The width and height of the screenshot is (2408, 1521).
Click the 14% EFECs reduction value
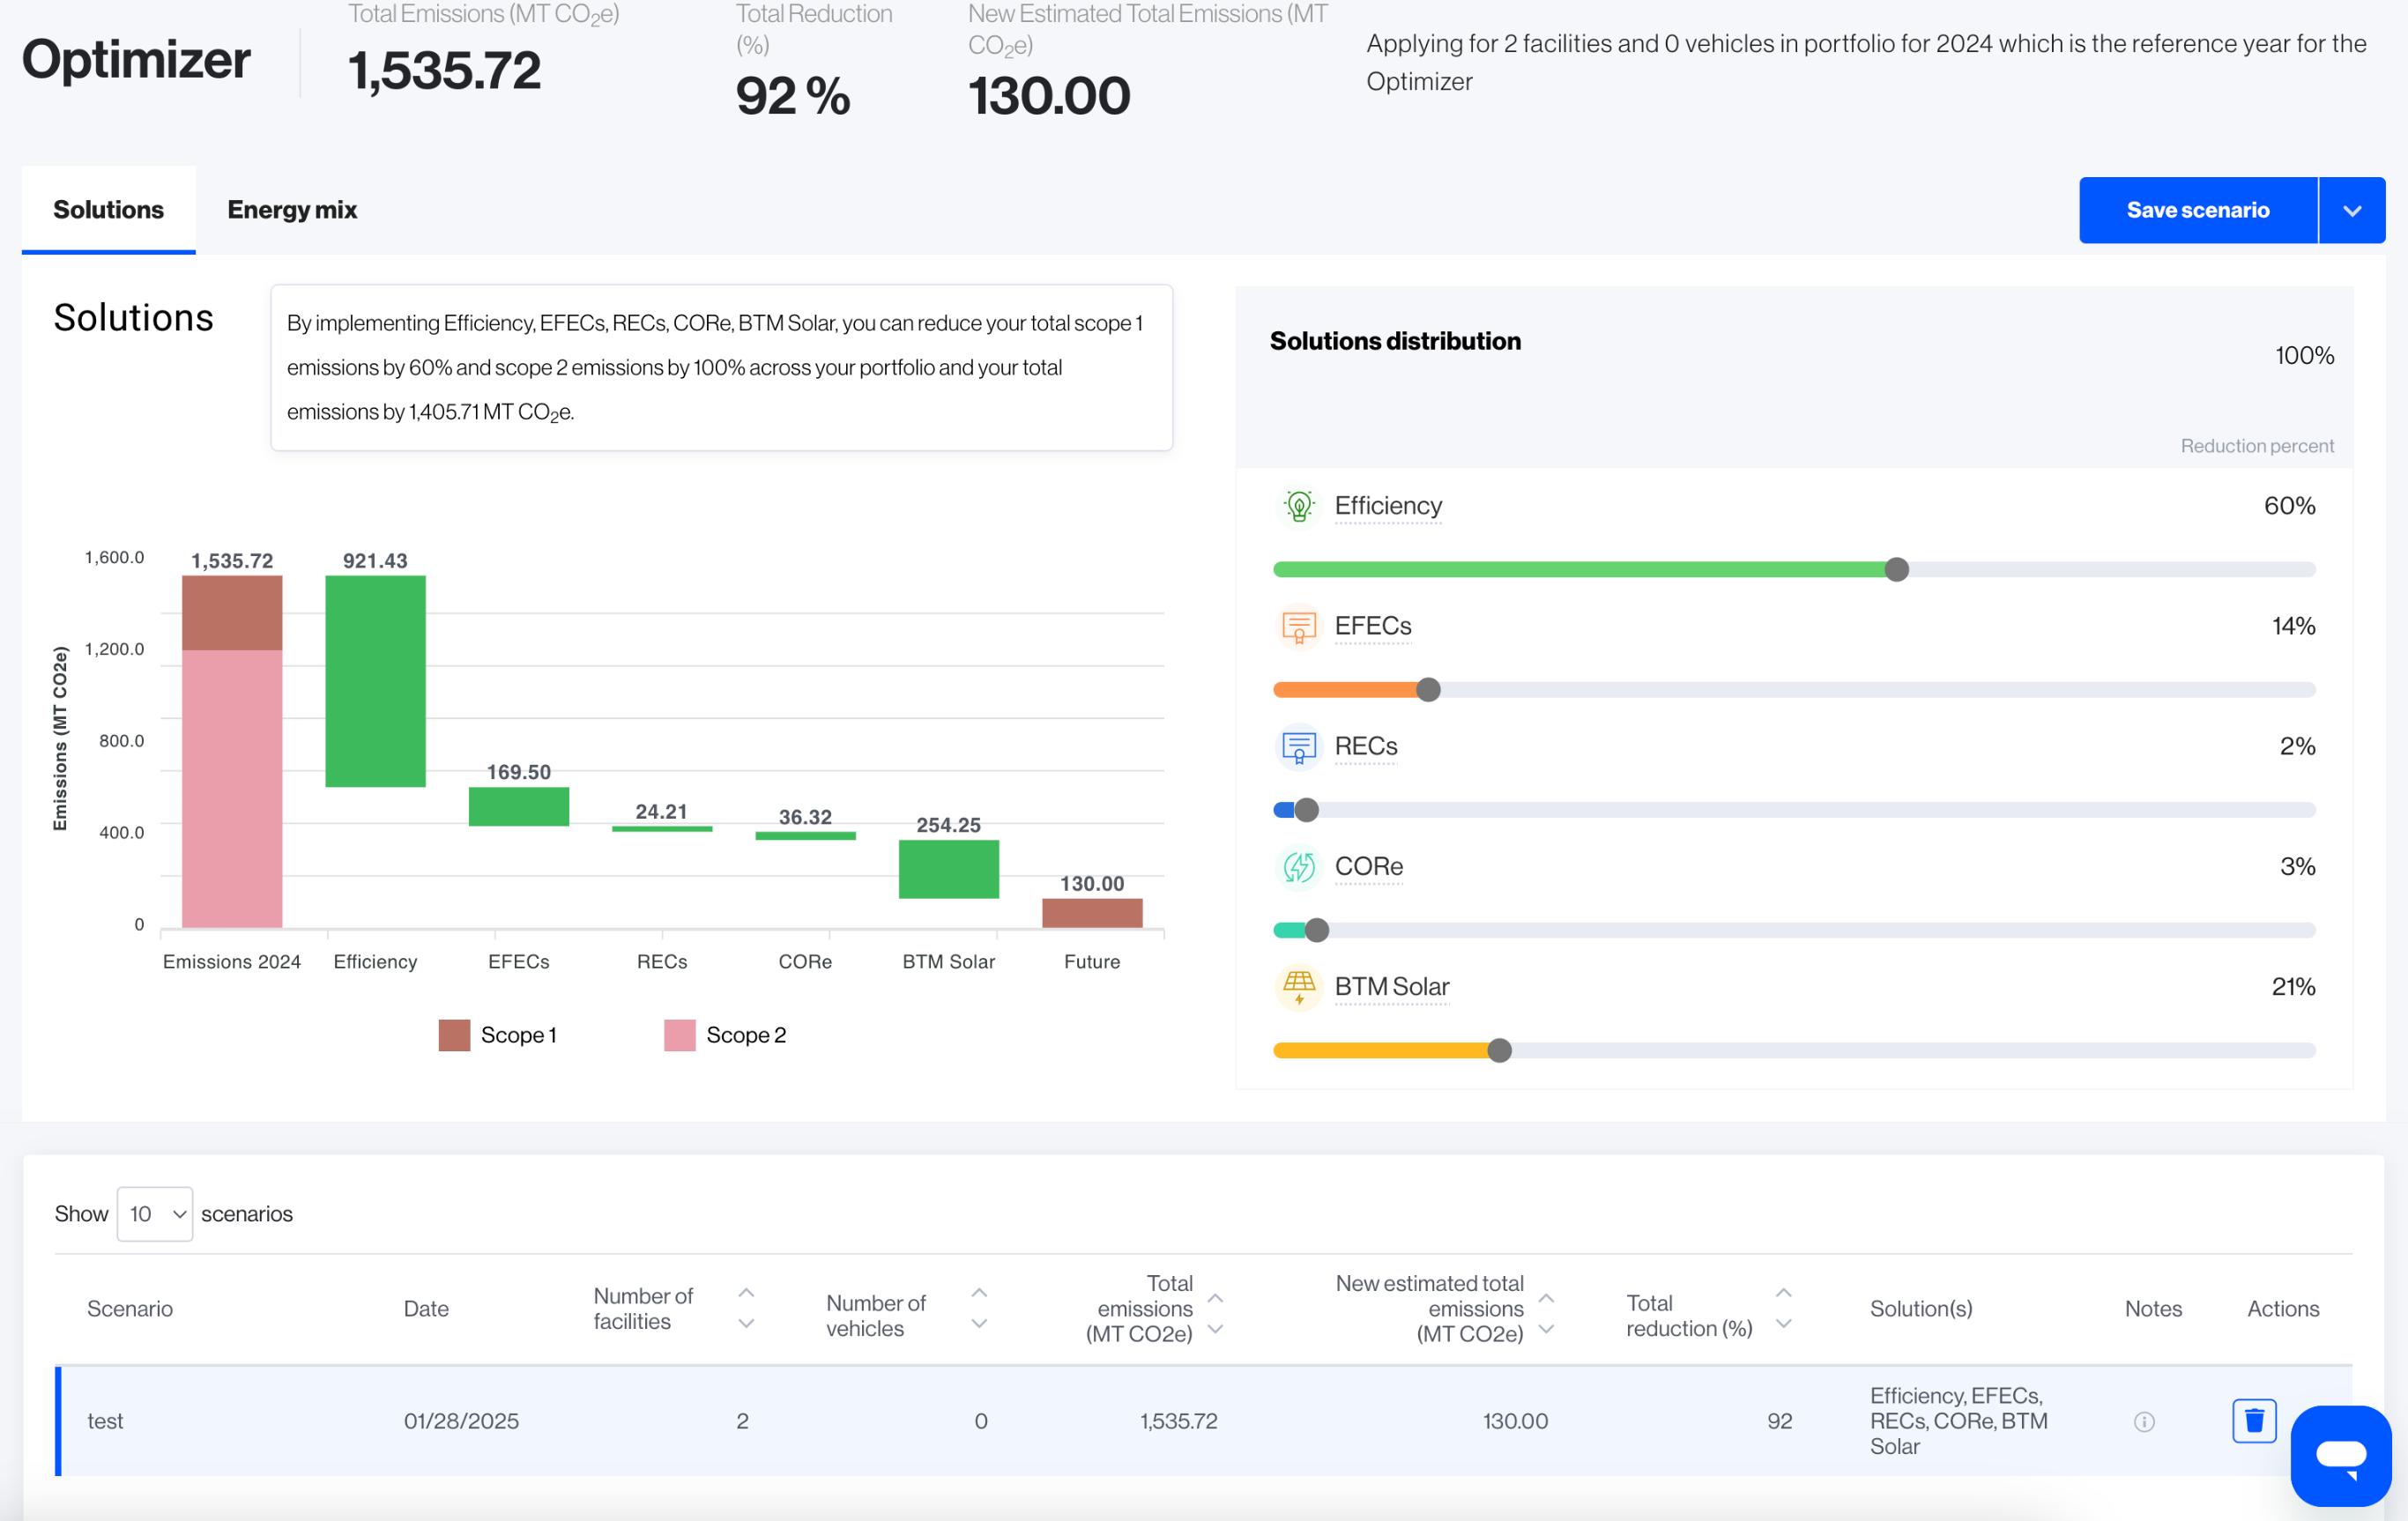click(2293, 626)
